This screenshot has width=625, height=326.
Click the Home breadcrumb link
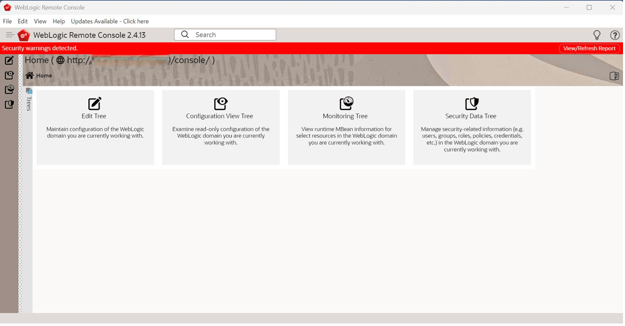pos(44,75)
